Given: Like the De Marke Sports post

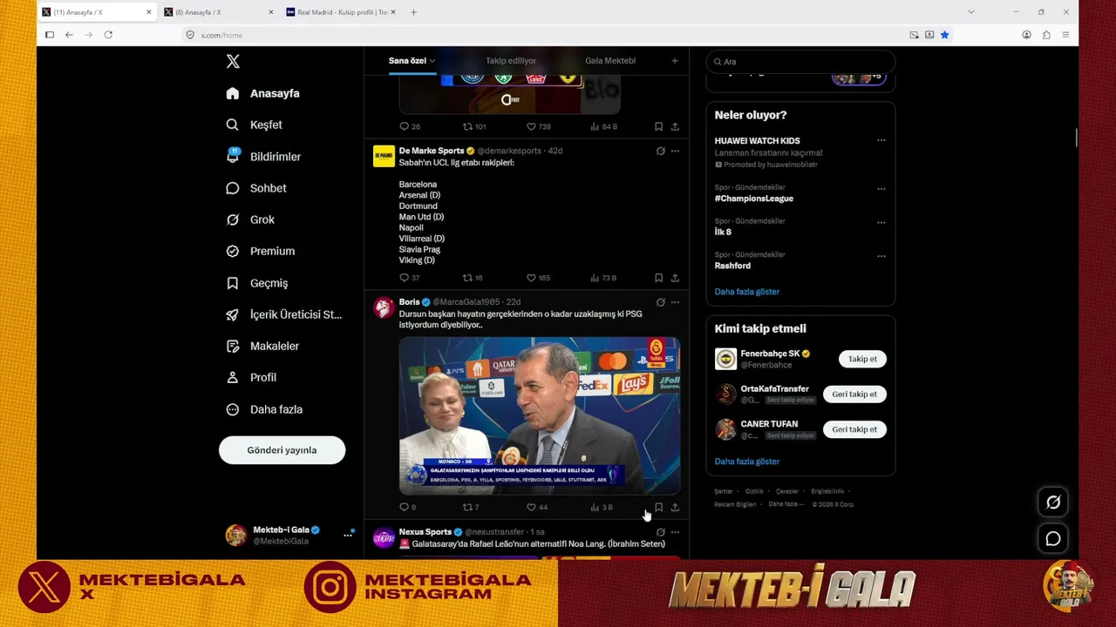Looking at the screenshot, I should point(538,278).
